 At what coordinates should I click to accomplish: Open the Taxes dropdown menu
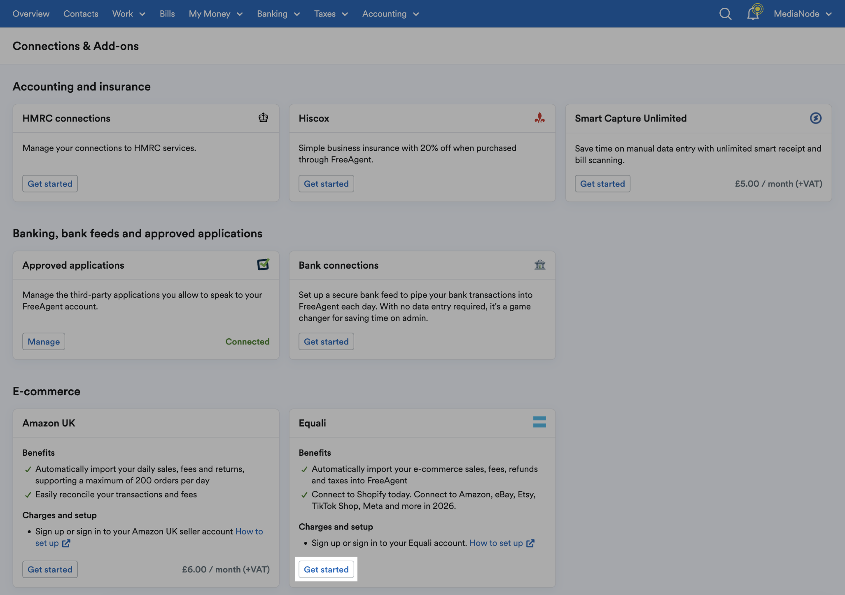[x=331, y=14]
